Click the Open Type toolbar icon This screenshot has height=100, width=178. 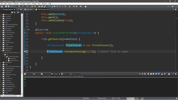[x=39, y=6]
